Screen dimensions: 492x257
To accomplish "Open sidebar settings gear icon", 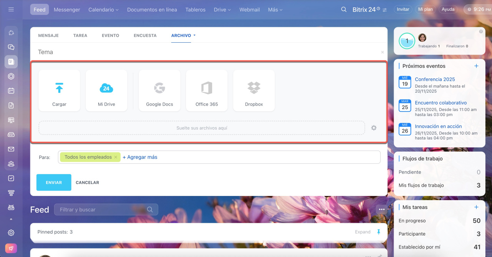I will pos(11,233).
